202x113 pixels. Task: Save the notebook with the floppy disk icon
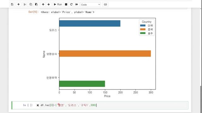click(x=12, y=4)
